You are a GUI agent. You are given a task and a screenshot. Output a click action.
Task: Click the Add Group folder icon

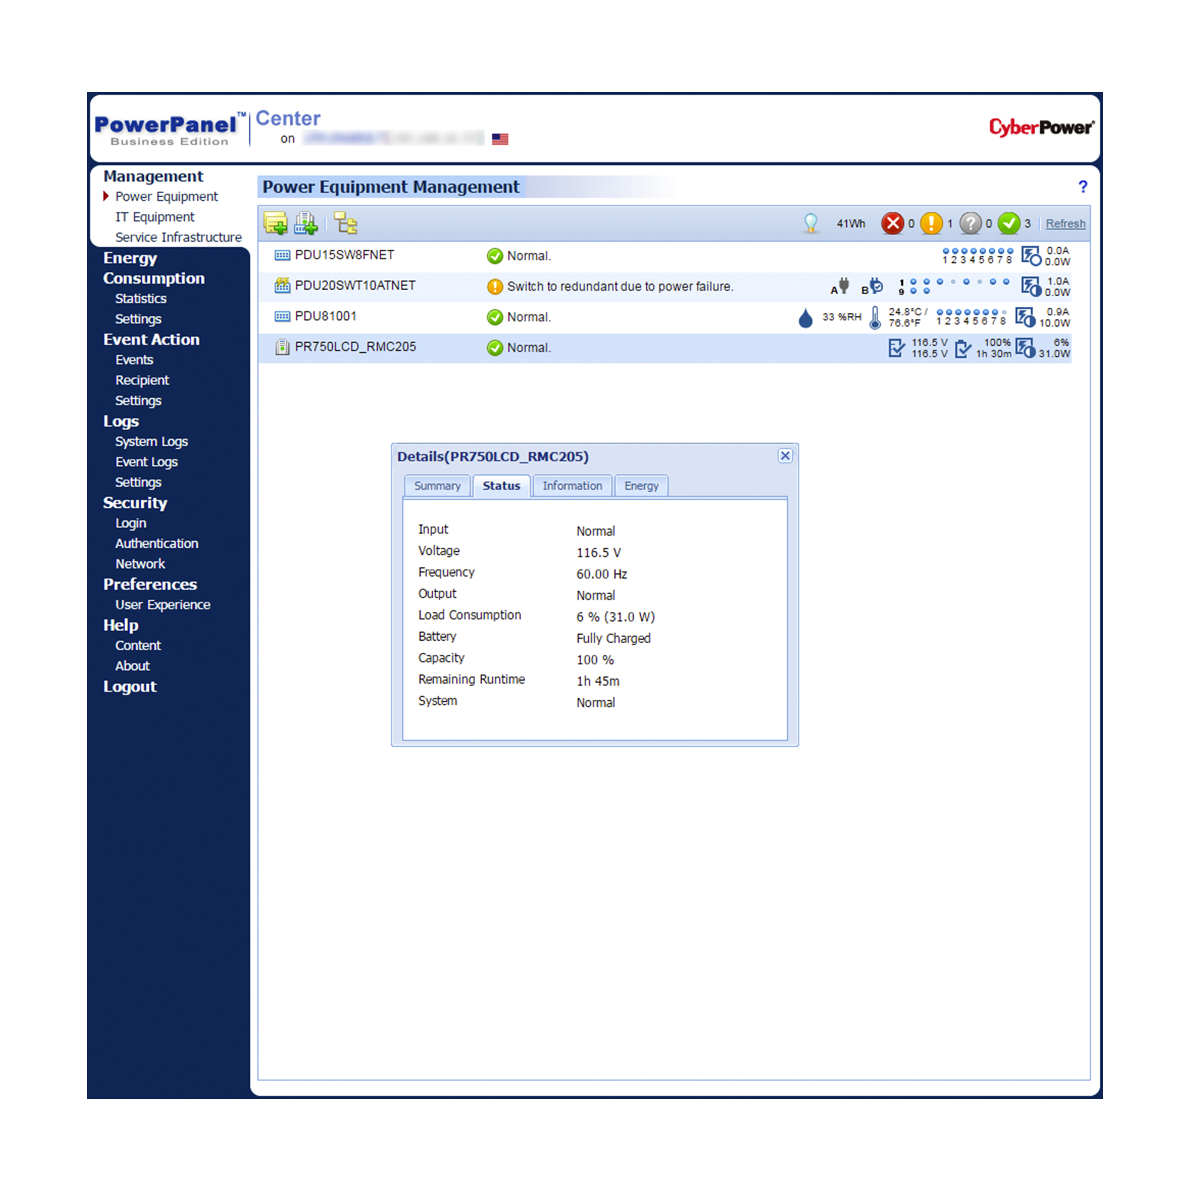coord(275,223)
